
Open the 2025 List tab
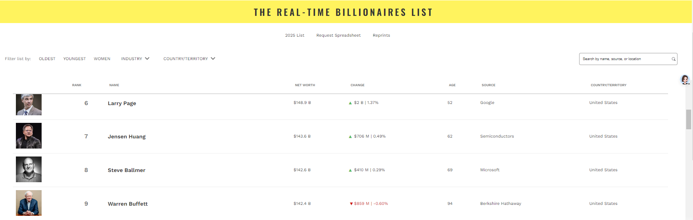[295, 35]
